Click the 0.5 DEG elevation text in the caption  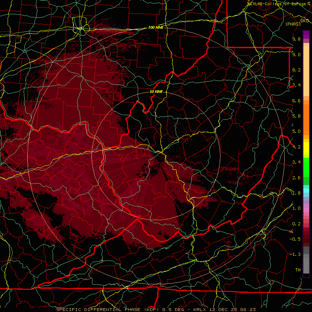[x=174, y=310]
